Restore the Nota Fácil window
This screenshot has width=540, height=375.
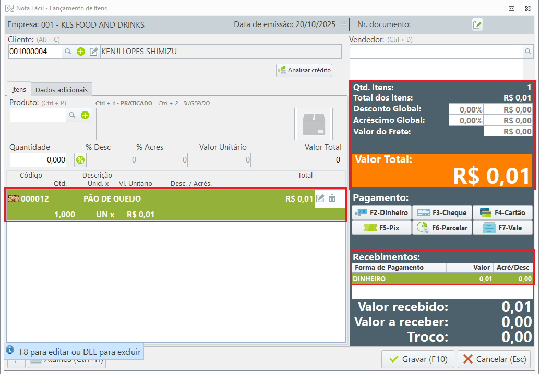512,8
